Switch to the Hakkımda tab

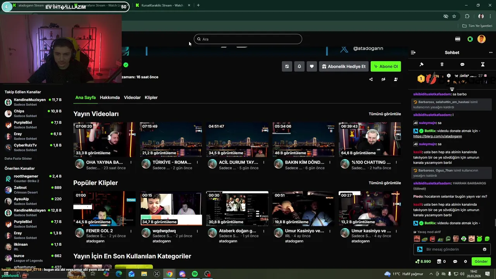click(x=110, y=98)
